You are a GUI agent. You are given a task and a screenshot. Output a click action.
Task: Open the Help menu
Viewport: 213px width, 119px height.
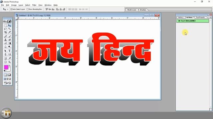tap(56, 5)
